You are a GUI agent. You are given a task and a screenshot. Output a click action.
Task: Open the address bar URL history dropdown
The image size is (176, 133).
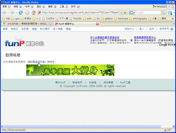pos(121,13)
